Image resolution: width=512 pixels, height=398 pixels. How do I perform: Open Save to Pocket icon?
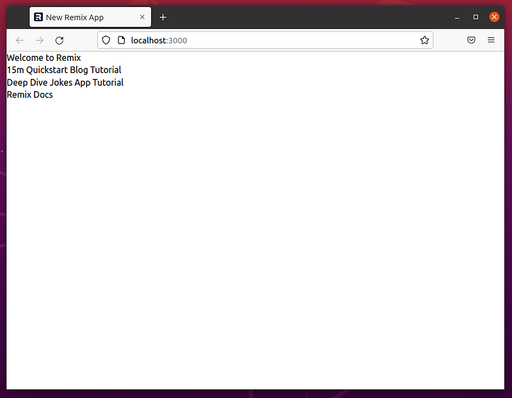click(471, 40)
